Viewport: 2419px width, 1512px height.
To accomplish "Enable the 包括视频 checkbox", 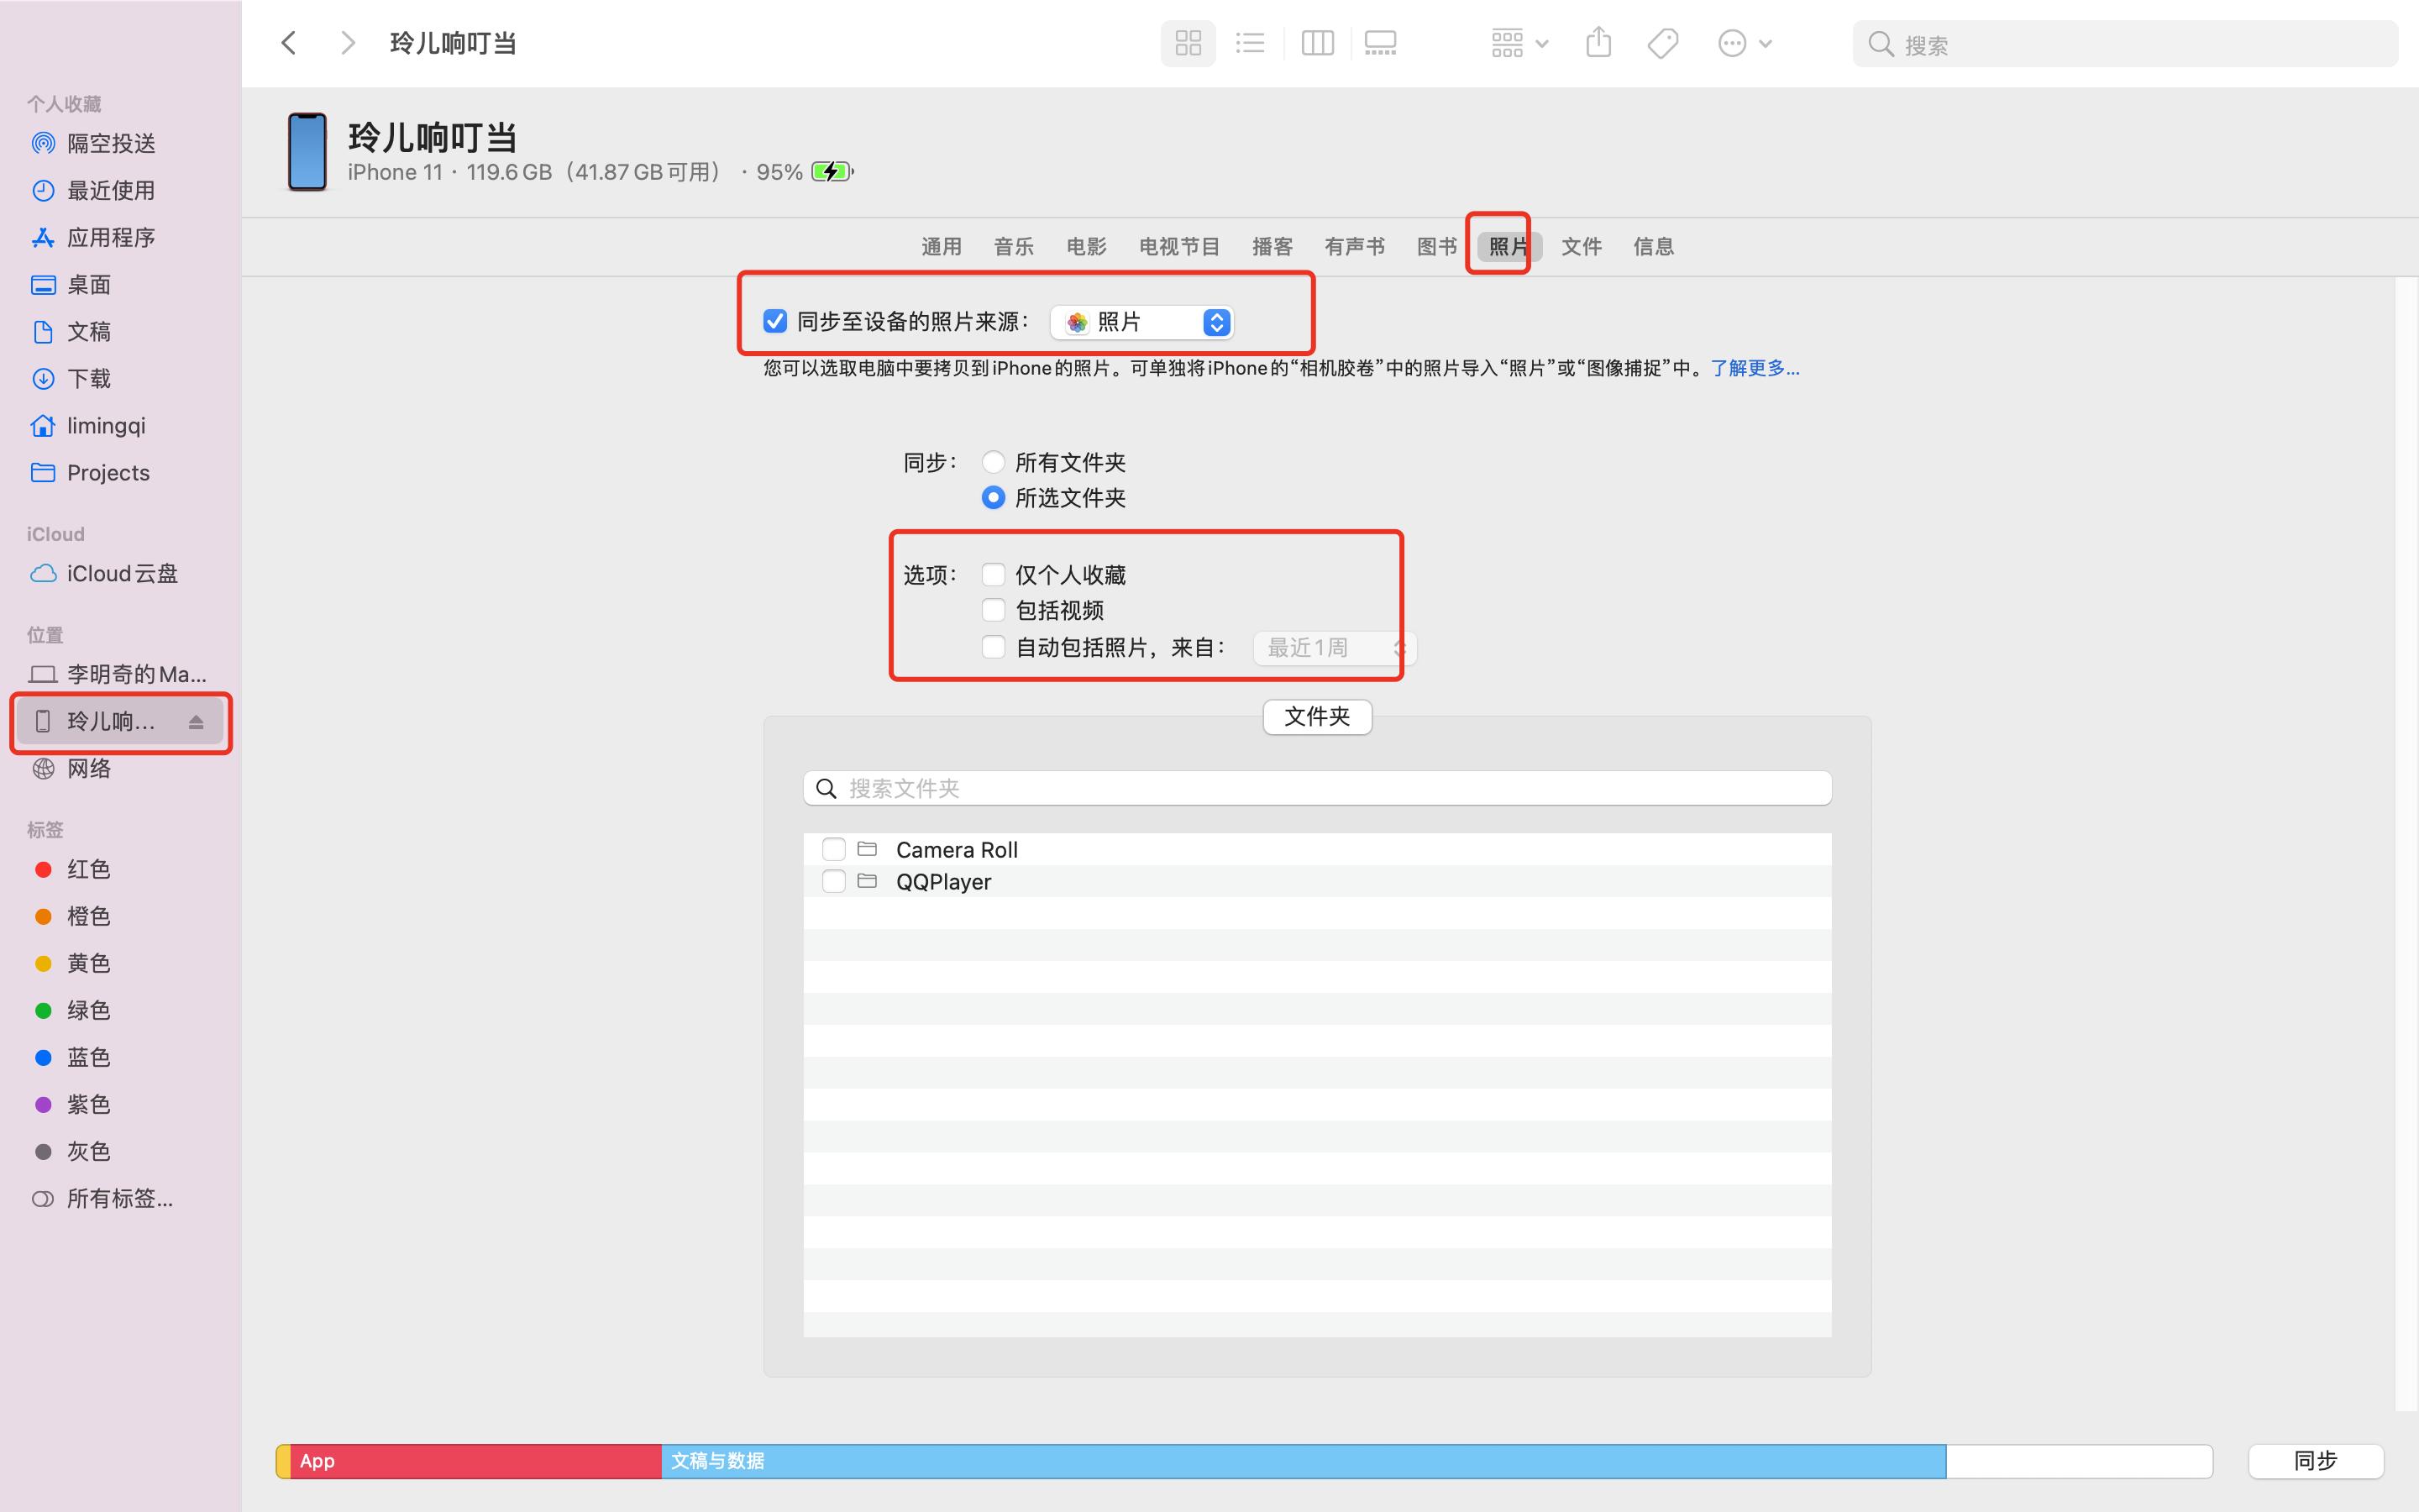I will 993,610.
